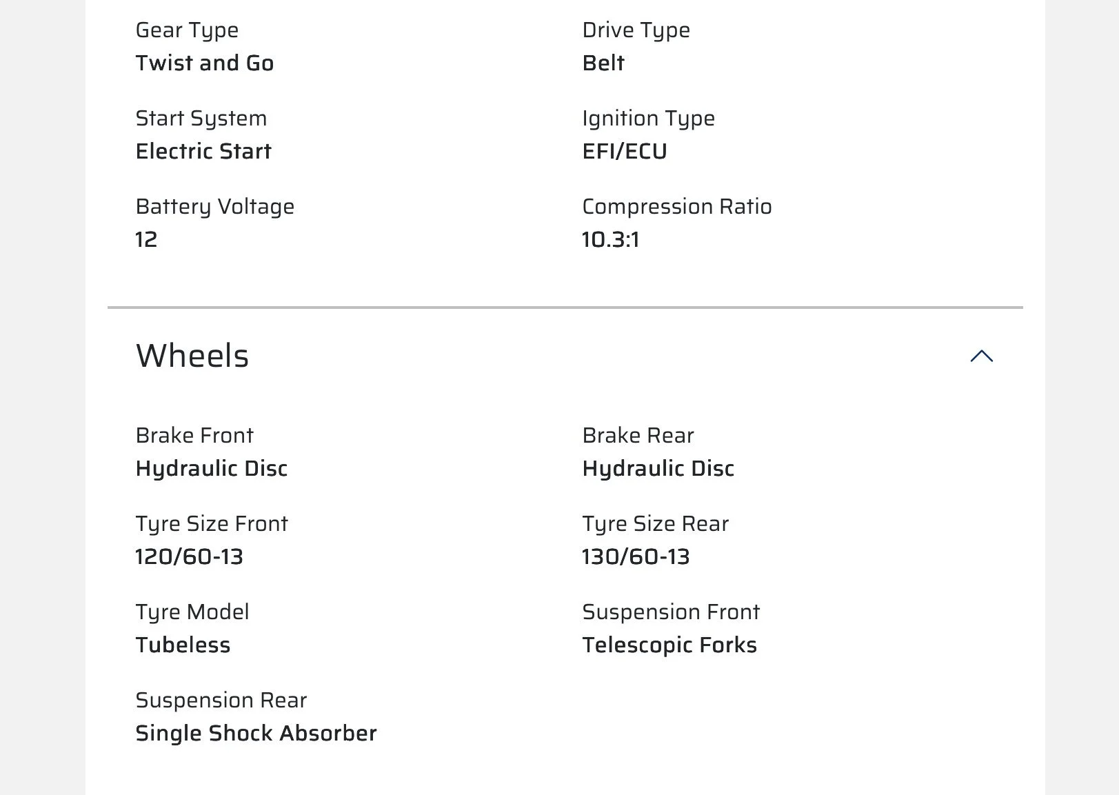The width and height of the screenshot is (1119, 795).
Task: Click the Wheels section heading
Action: tap(192, 356)
